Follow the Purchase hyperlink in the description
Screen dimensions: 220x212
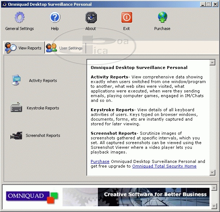[x=100, y=161]
